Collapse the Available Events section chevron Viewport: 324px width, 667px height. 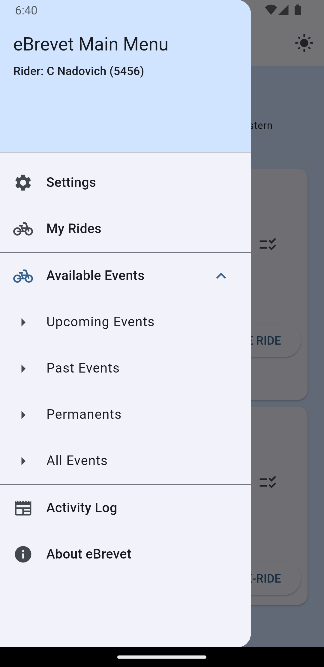221,276
